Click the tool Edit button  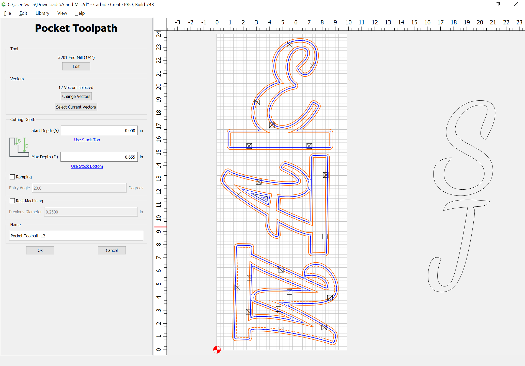click(76, 66)
